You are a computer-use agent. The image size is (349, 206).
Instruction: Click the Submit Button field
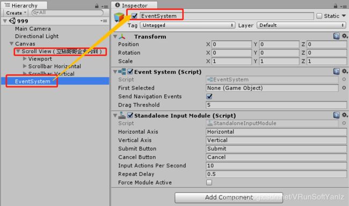pos(276,149)
